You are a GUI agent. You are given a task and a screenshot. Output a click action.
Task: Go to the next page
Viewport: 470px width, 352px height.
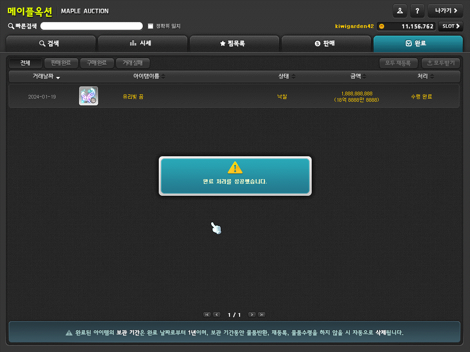click(252, 314)
